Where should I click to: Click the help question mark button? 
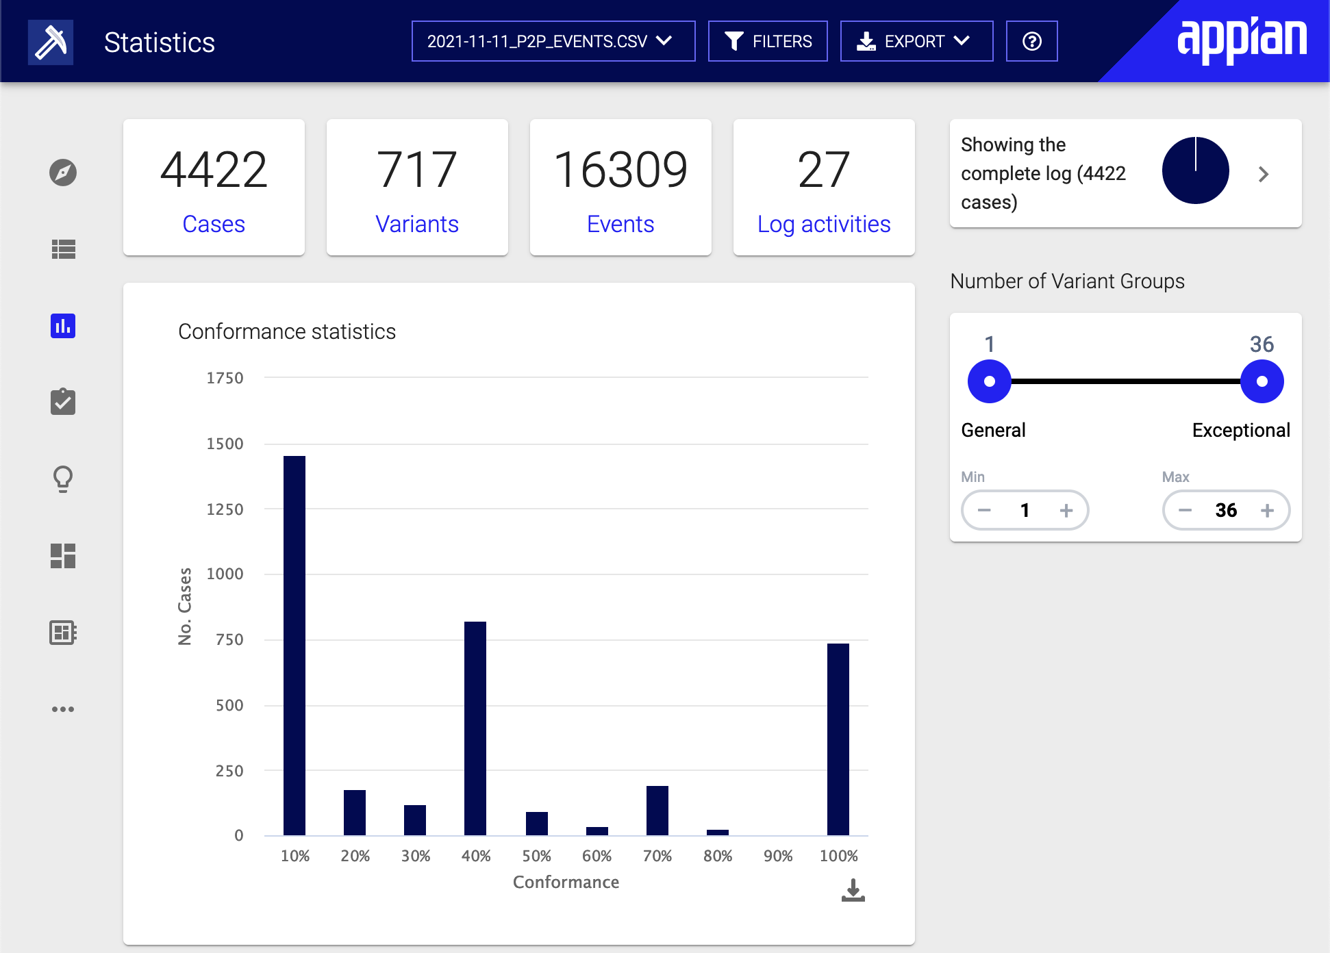1031,42
